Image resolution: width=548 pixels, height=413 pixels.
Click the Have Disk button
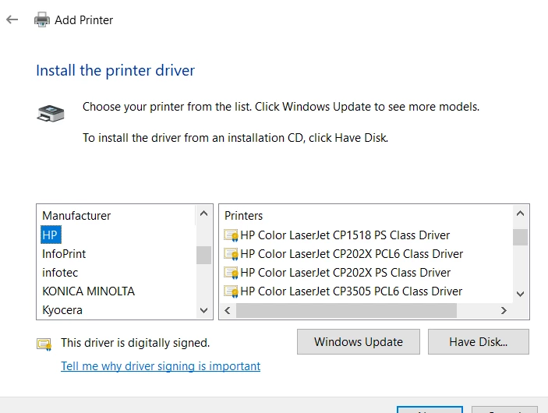pos(479,342)
